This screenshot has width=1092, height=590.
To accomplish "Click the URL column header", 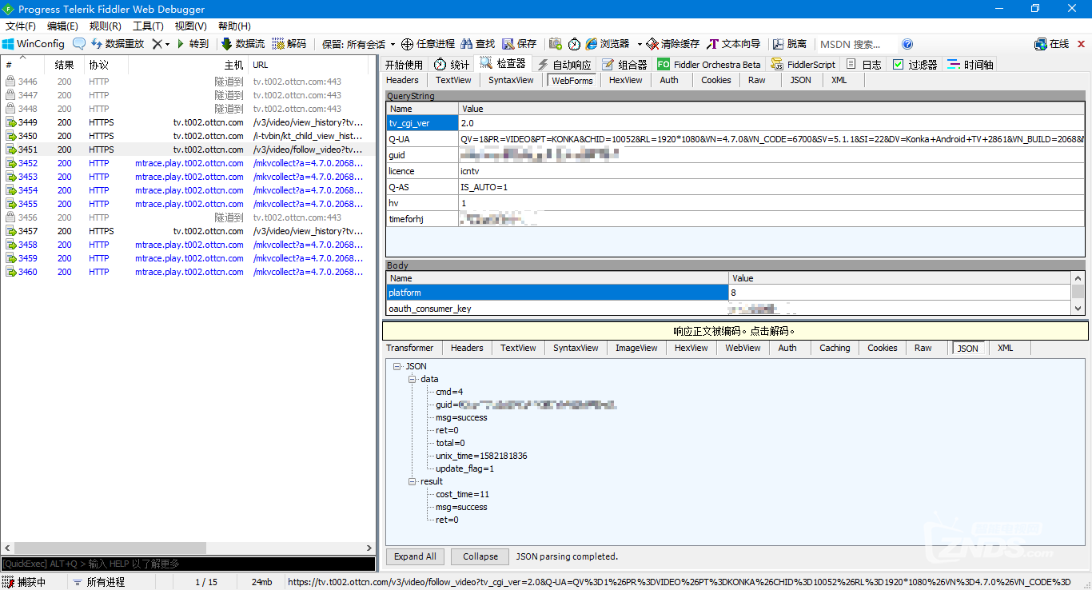I will pos(311,65).
